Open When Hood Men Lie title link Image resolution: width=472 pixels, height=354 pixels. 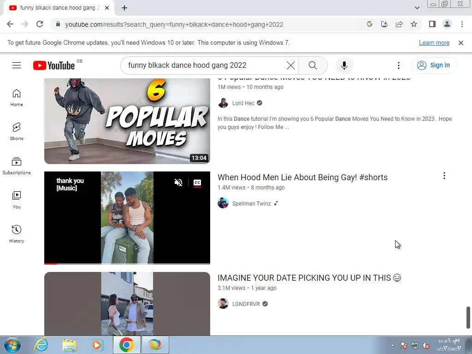[302, 177]
